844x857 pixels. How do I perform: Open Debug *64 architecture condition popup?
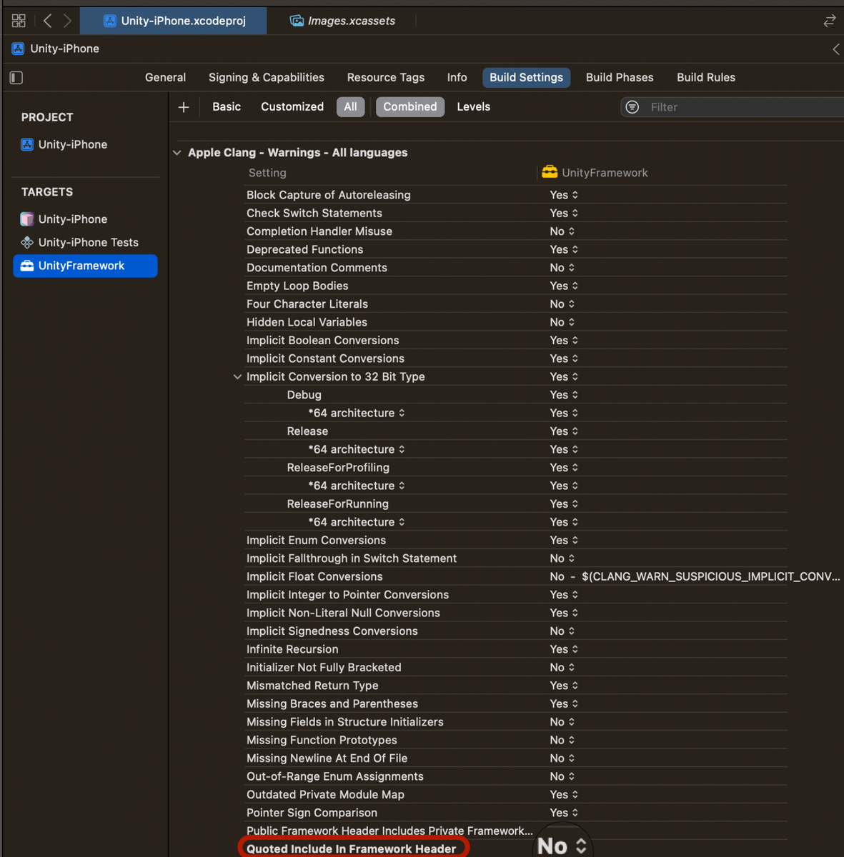pos(357,413)
